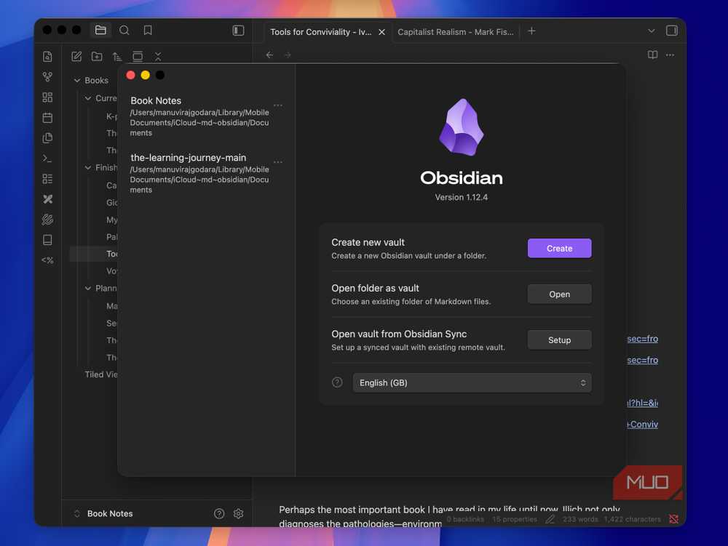728x546 pixels.
Task: Toggle editing mode pencil in status bar
Action: pos(550,520)
